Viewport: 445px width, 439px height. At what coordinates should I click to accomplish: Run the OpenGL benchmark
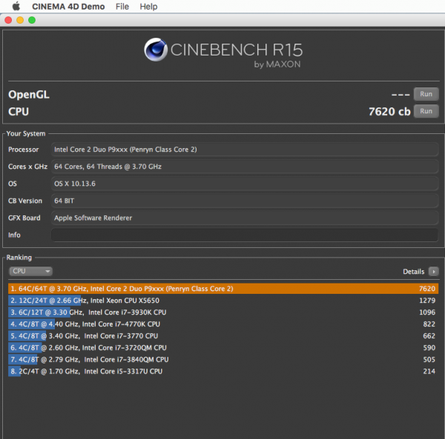tap(426, 94)
